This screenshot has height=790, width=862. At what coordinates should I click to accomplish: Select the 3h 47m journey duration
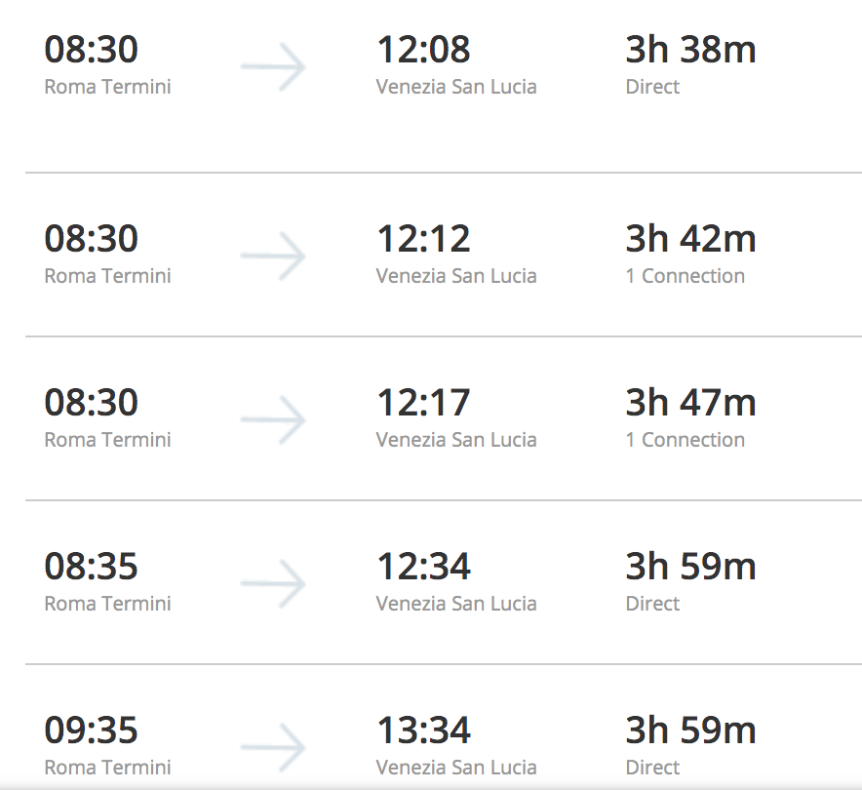click(x=690, y=403)
